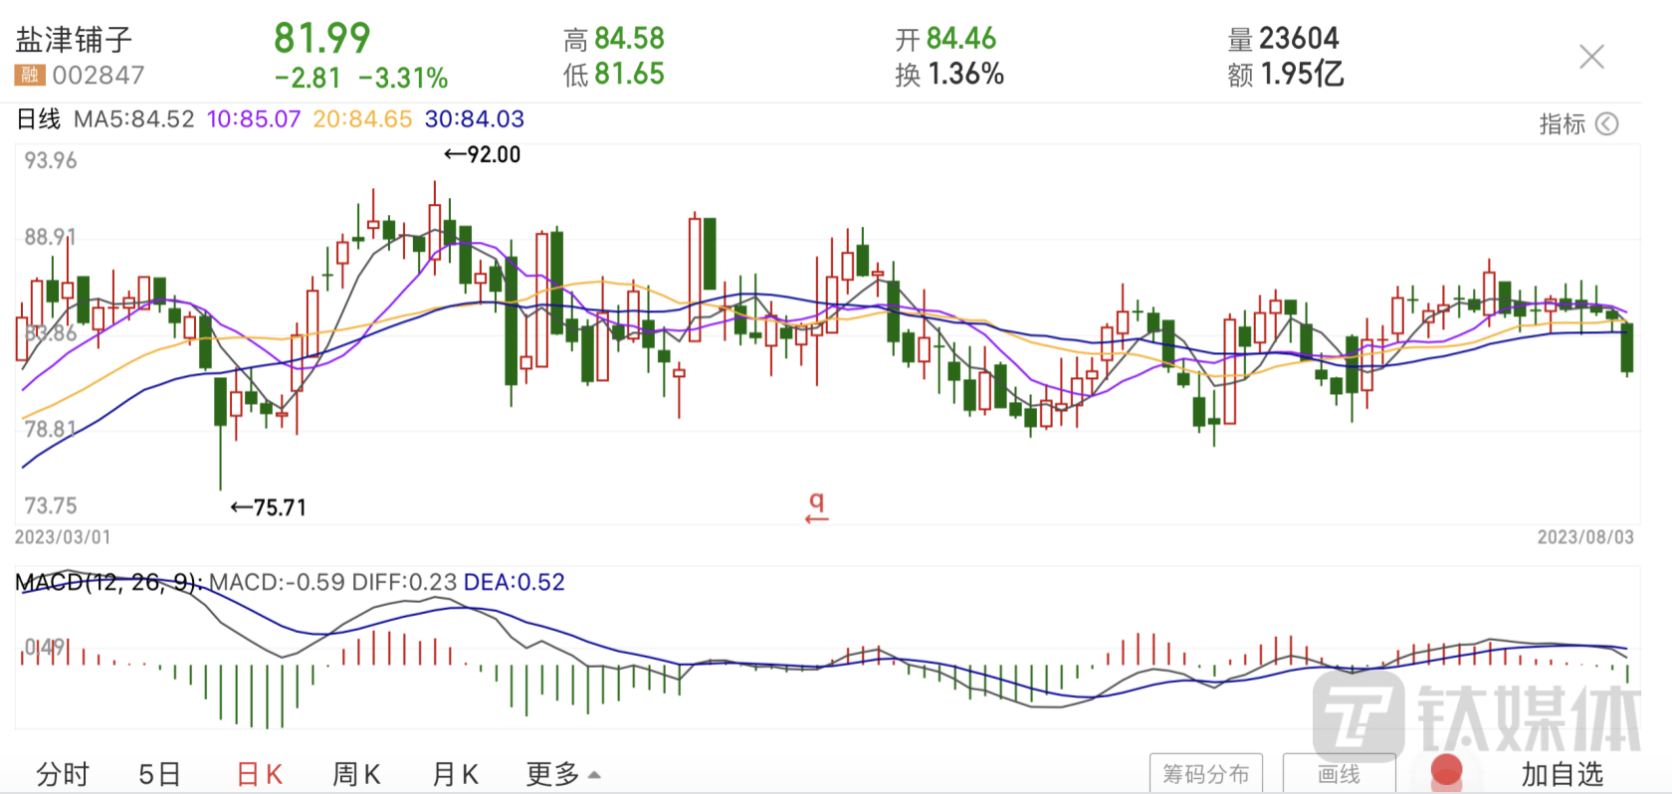
Task: Click the red q marker on chart
Action: 816,506
